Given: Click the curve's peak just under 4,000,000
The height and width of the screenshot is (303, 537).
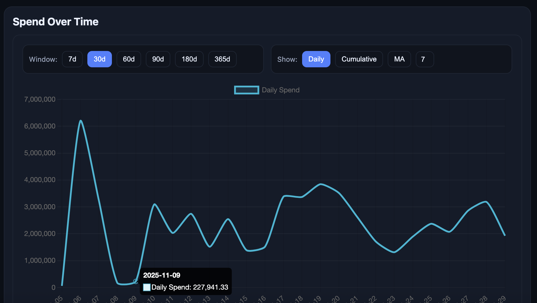Looking at the screenshot, I should (x=321, y=184).
